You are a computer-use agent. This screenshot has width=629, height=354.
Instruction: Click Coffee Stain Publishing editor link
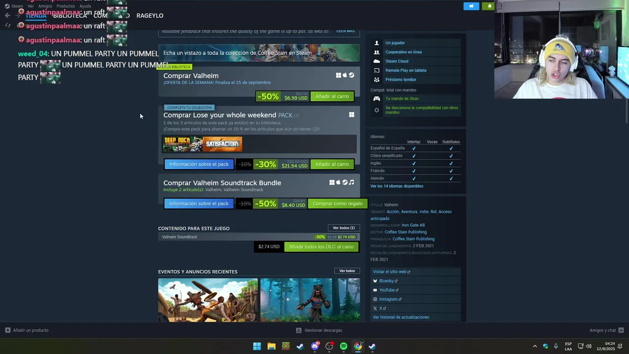coord(405,232)
